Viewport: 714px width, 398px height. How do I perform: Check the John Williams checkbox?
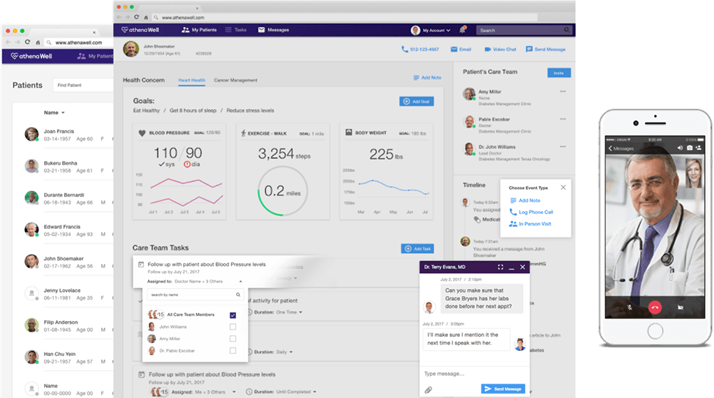tap(233, 327)
